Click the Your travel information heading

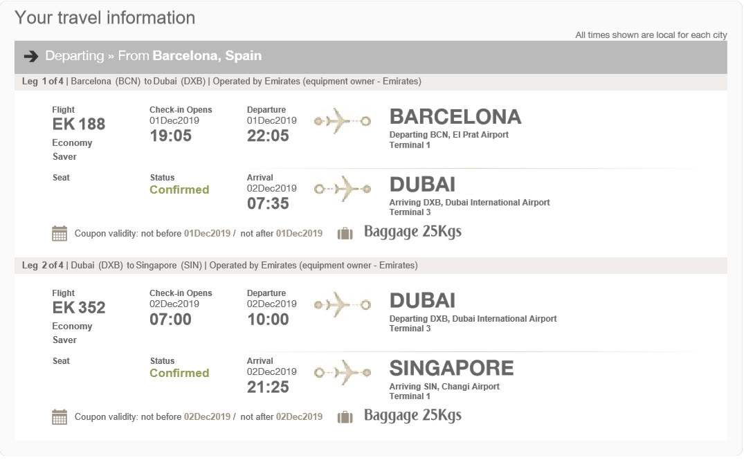click(105, 18)
